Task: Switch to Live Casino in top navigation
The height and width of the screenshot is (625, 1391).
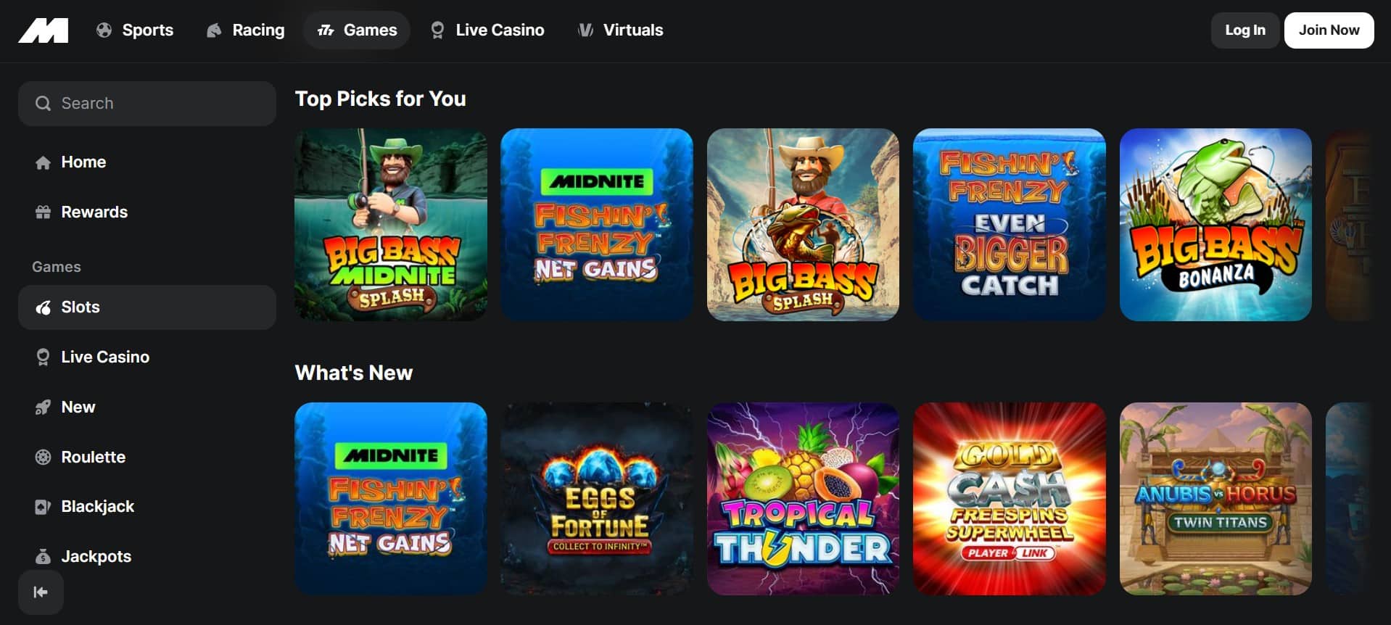Action: click(487, 30)
